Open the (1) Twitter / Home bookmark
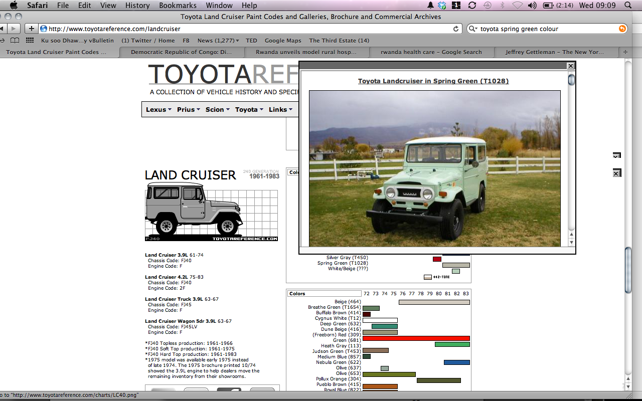This screenshot has height=401, width=642. pyautogui.click(x=148, y=41)
